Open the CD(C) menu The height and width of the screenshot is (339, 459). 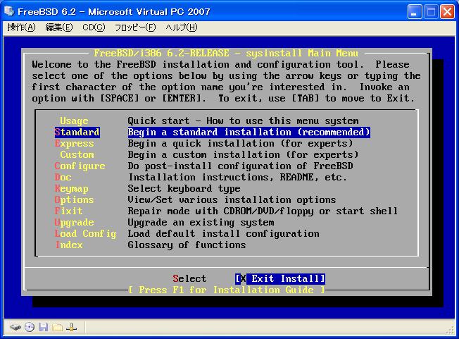coord(94,27)
